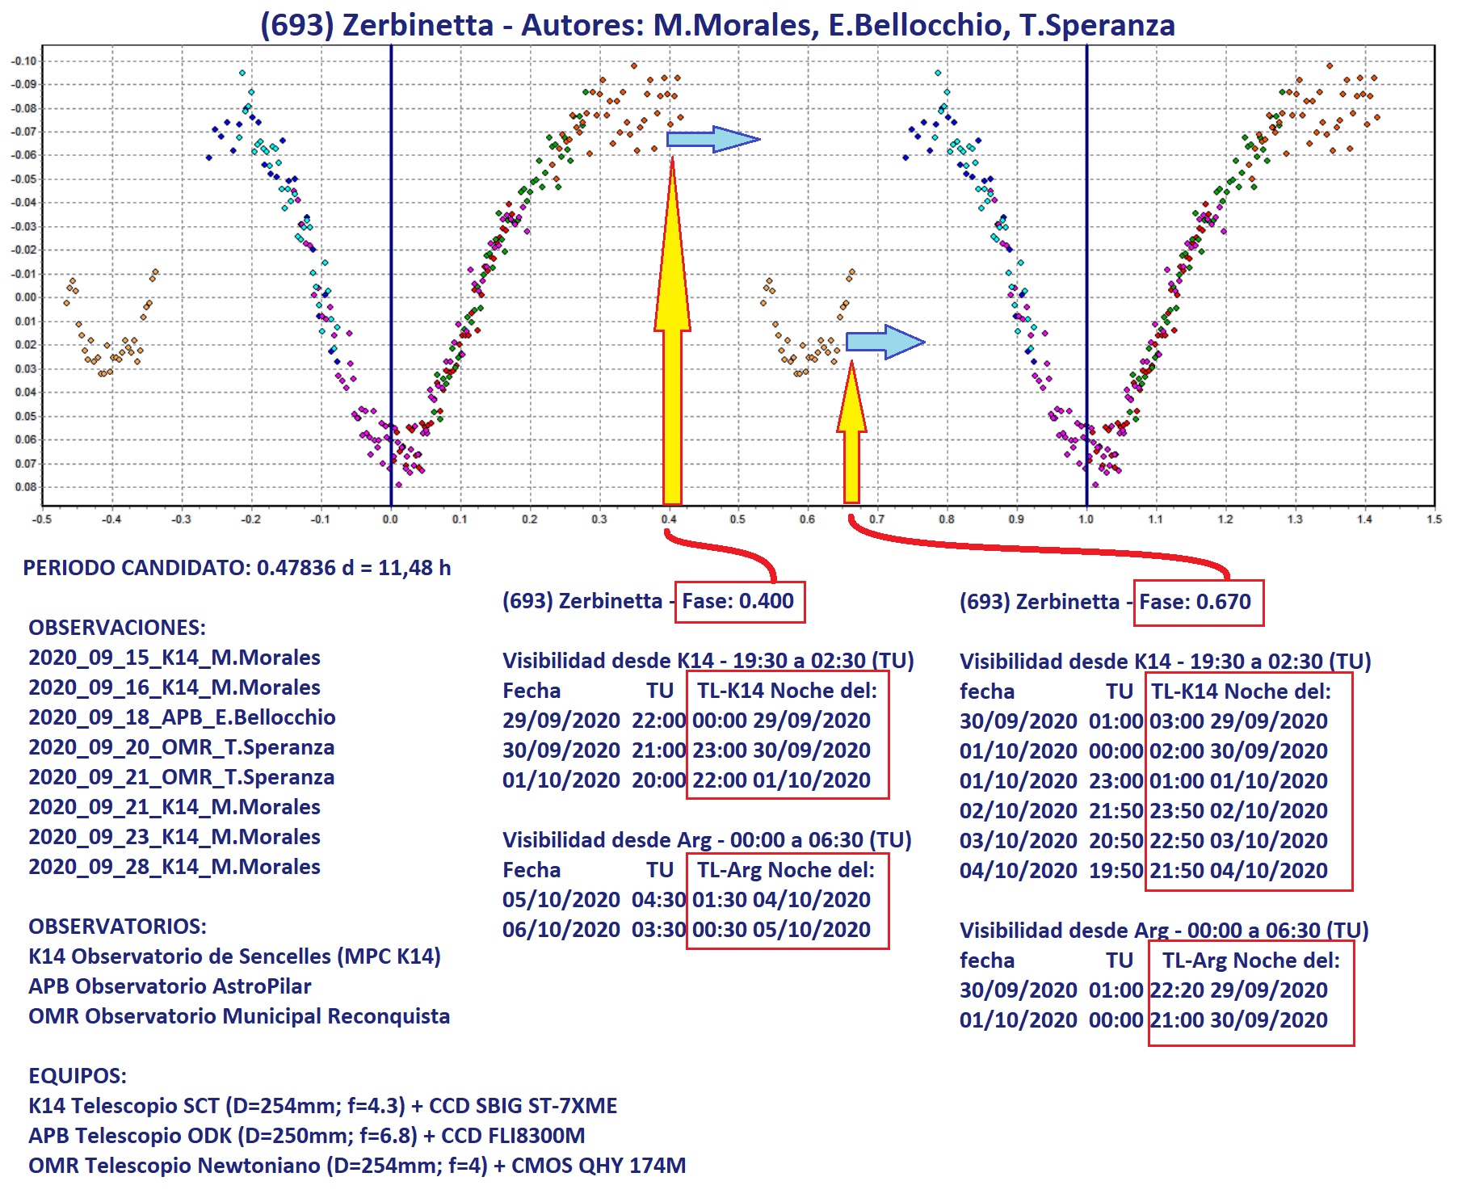The height and width of the screenshot is (1198, 1458).
Task: Click the tall yellow arrow at phase 0.4
Action: tap(672, 364)
